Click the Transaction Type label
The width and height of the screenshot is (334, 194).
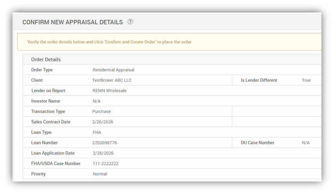click(x=48, y=111)
